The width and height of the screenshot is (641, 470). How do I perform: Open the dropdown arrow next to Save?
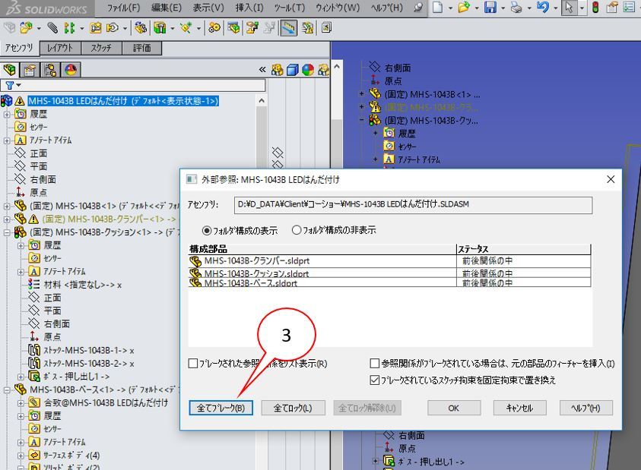(503, 8)
